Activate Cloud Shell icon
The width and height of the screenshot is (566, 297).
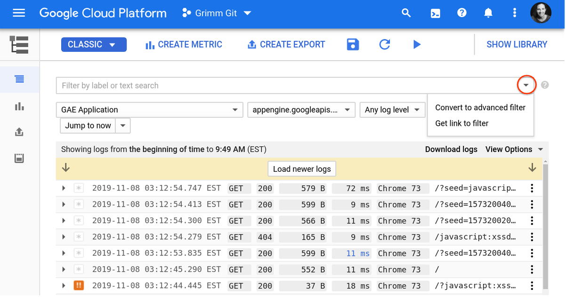(436, 13)
